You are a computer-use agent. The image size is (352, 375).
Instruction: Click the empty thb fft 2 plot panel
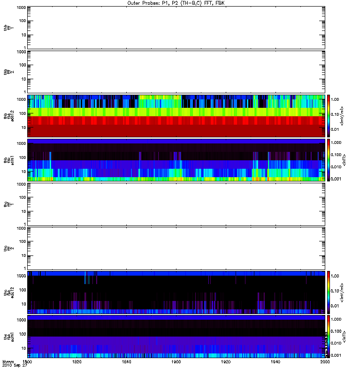tap(176, 72)
